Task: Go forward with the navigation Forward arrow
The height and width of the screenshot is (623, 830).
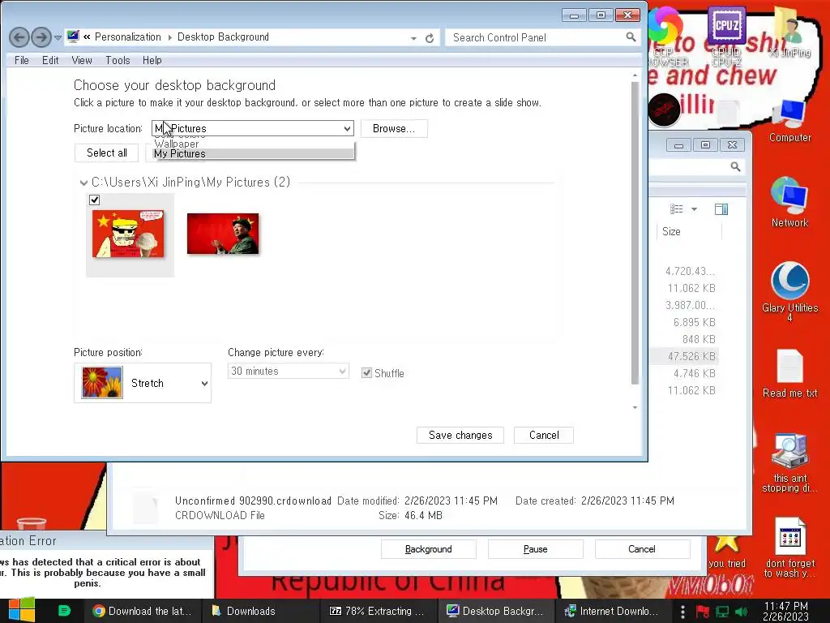Action: 41,37
